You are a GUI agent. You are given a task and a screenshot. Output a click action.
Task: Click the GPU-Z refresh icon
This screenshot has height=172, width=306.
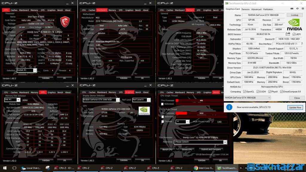pos(297,9)
